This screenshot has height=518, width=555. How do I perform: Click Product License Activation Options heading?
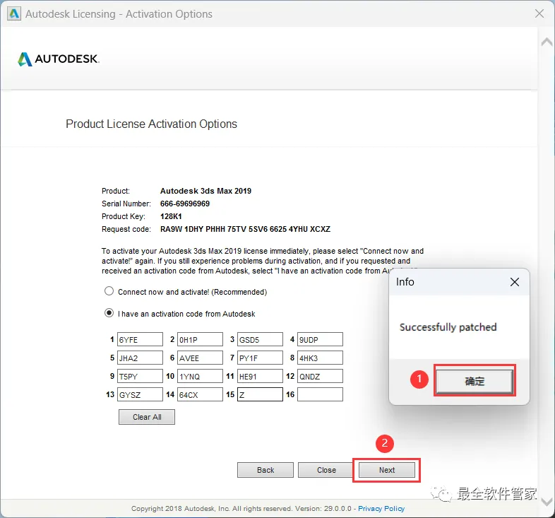pos(152,124)
